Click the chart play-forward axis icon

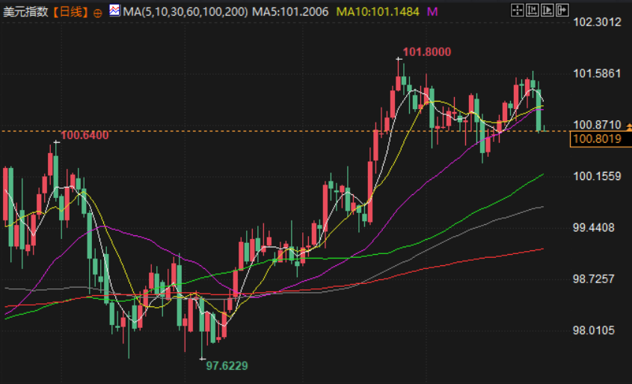tap(547, 10)
